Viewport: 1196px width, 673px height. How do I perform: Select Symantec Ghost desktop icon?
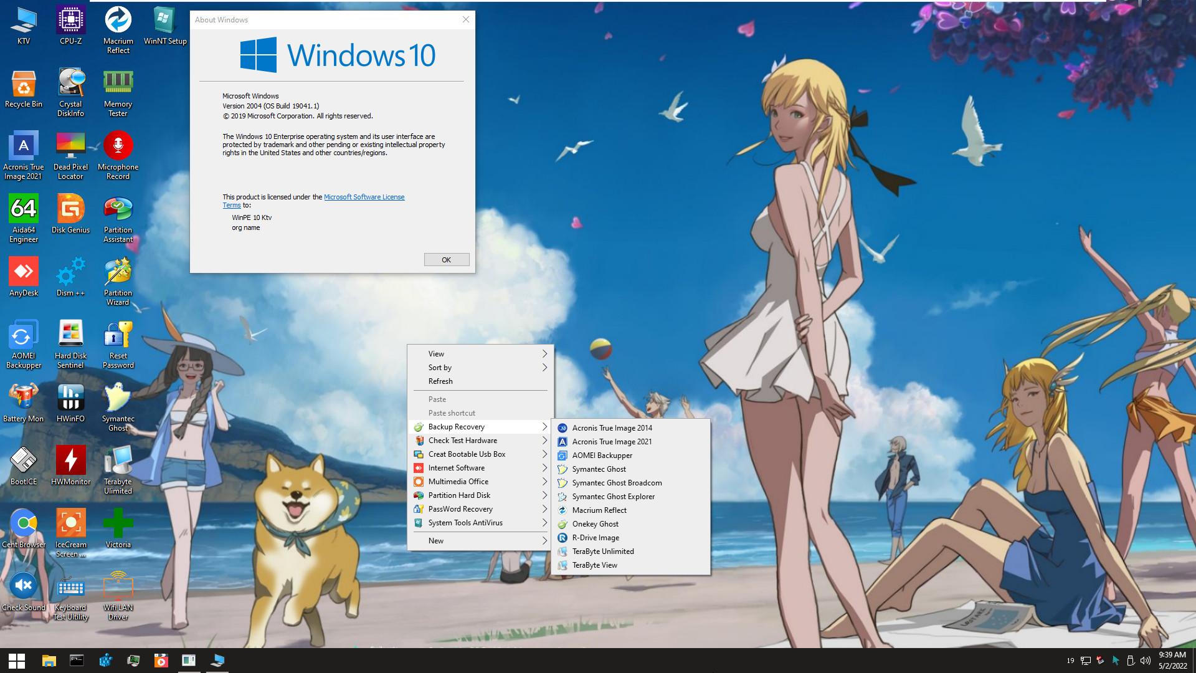coord(118,408)
